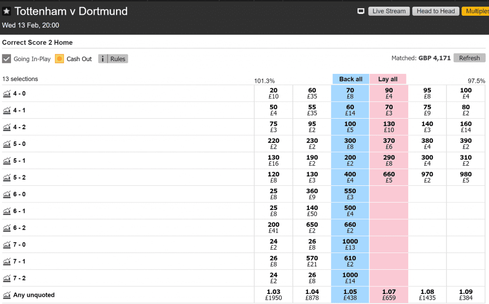489x304 pixels.
Task: Click the Back all header
Action: coord(351,79)
